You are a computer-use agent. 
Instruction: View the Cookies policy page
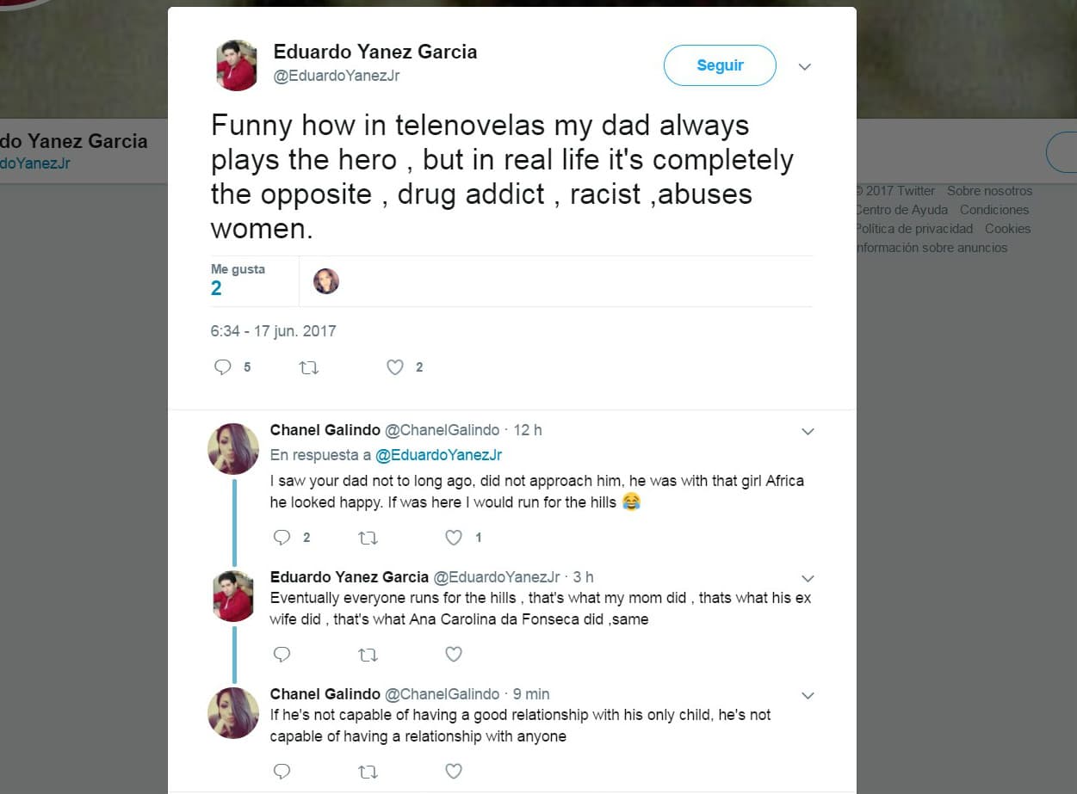[x=1007, y=229]
